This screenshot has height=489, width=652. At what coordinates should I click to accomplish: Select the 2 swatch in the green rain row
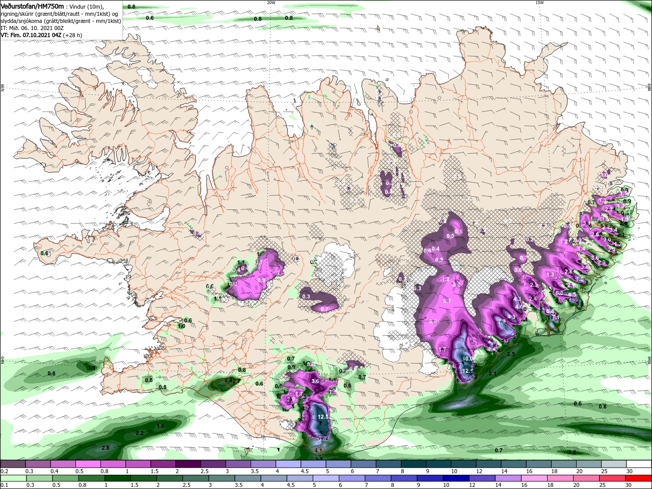tap(170, 478)
